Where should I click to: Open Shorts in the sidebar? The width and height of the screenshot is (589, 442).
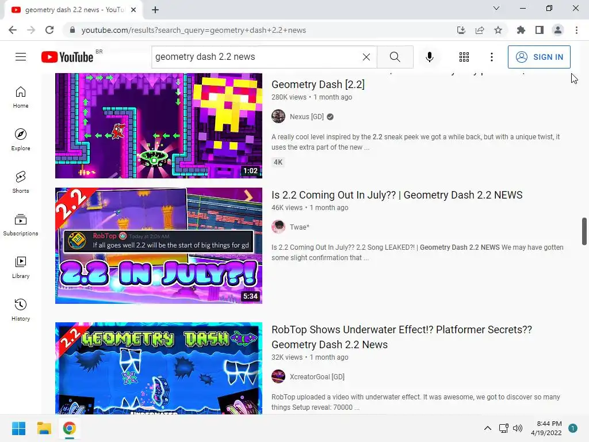21,182
